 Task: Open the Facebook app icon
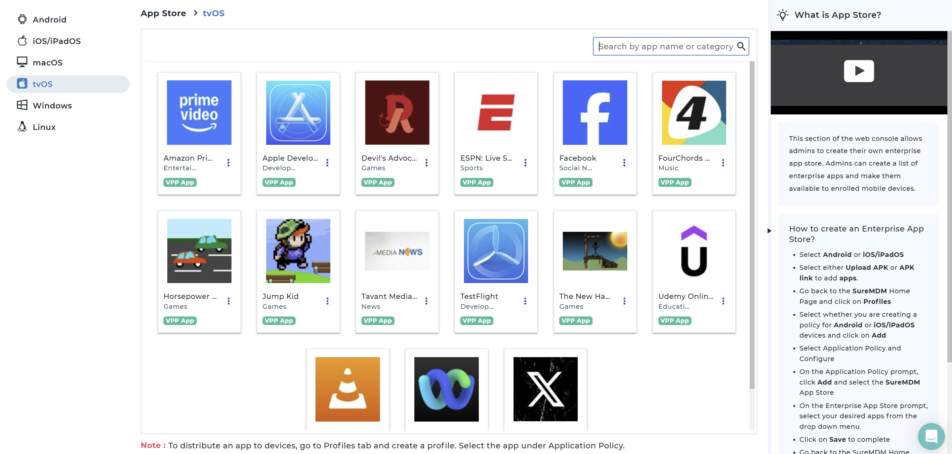[x=595, y=112]
